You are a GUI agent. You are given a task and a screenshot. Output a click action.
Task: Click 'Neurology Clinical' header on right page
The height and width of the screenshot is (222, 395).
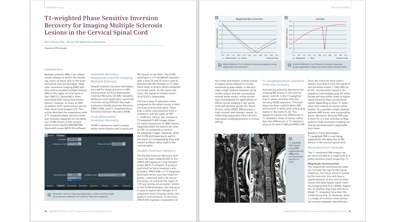point(341,8)
